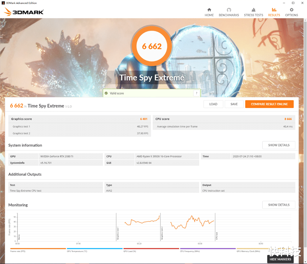Minimize the 3DMark window
Image resolution: width=307 pixels, height=264 pixels.
[284, 3]
